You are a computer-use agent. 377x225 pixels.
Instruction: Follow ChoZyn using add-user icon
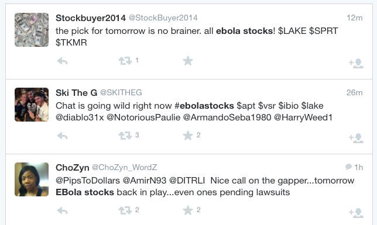[x=356, y=213]
